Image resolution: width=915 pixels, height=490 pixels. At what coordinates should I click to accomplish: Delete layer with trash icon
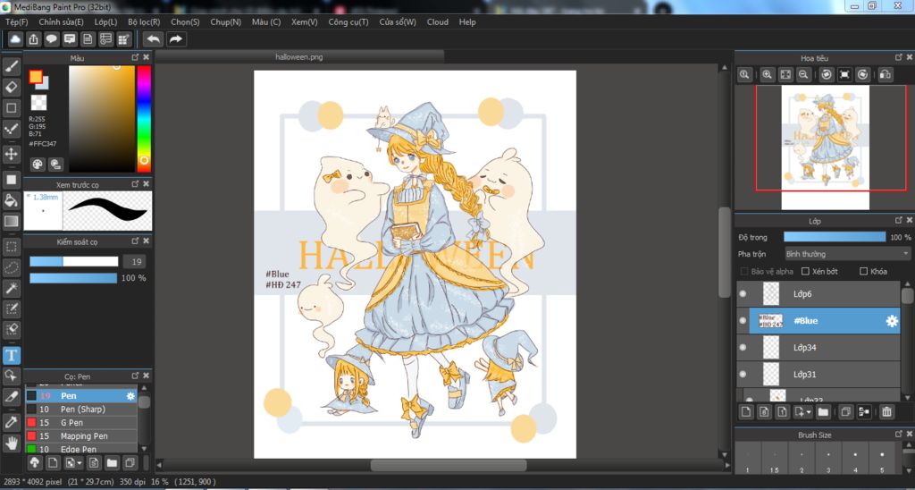[886, 411]
